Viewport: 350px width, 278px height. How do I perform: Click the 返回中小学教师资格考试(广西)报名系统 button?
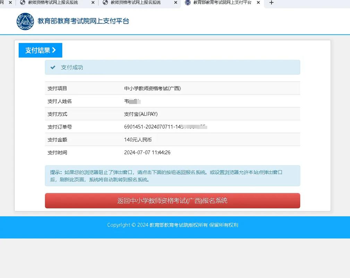[172, 201]
